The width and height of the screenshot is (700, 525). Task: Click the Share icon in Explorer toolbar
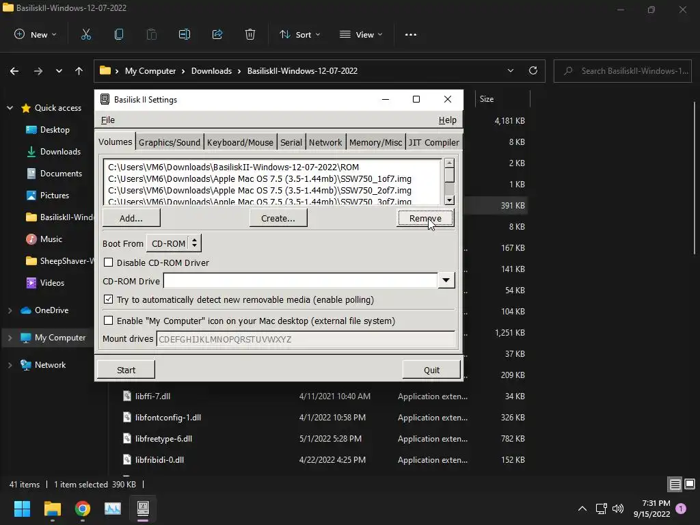coord(217,34)
